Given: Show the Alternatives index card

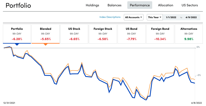Looking at the screenshot, I should click(x=189, y=34).
